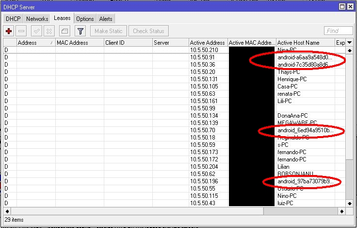Add a new lease with the red plus icon
357x228 pixels.
pos(9,31)
